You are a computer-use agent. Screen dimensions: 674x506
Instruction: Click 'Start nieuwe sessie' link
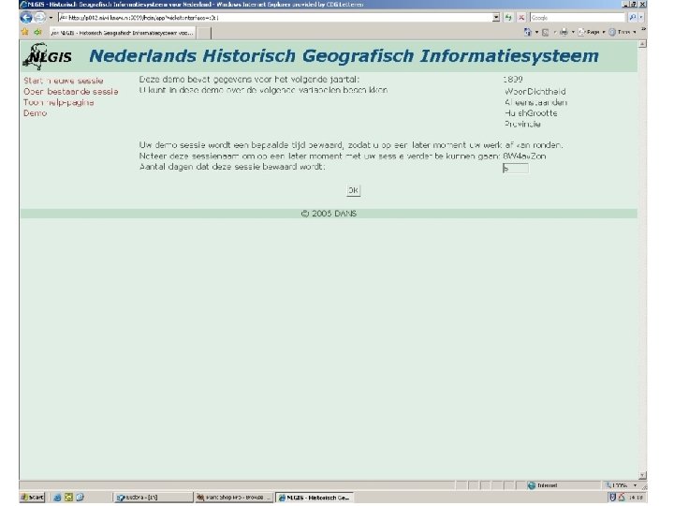(x=64, y=81)
